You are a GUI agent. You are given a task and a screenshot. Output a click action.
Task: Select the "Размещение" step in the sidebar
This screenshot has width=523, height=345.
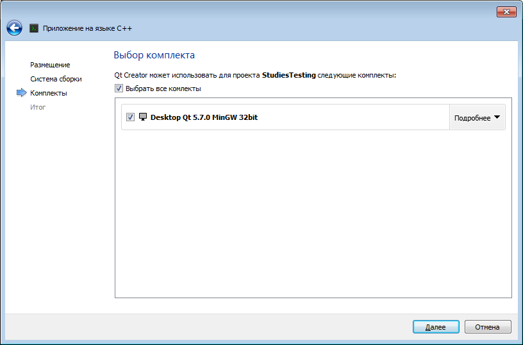click(x=50, y=65)
